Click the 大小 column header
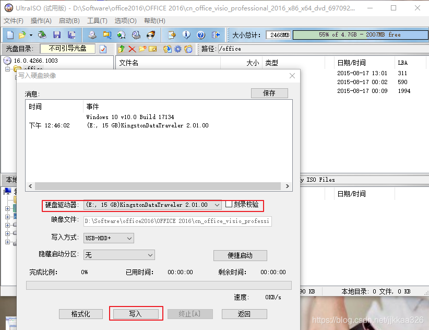 pos(241,63)
